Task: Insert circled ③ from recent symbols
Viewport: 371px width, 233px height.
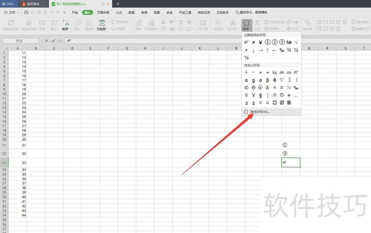Action: coord(282,42)
